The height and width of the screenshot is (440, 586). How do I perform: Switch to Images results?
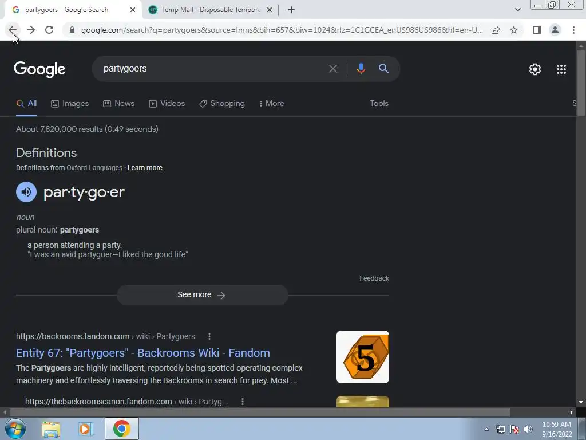pyautogui.click(x=70, y=104)
